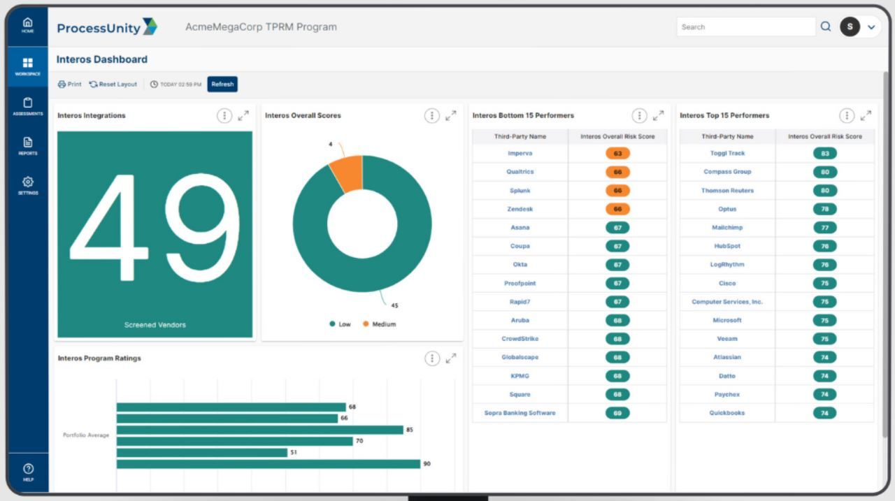Click the search magnifier icon

826,27
